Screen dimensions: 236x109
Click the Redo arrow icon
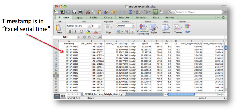pyautogui.click(x=121, y=12)
